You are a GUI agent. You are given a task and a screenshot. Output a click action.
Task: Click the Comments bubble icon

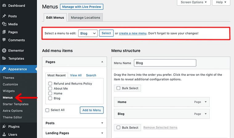4,40
